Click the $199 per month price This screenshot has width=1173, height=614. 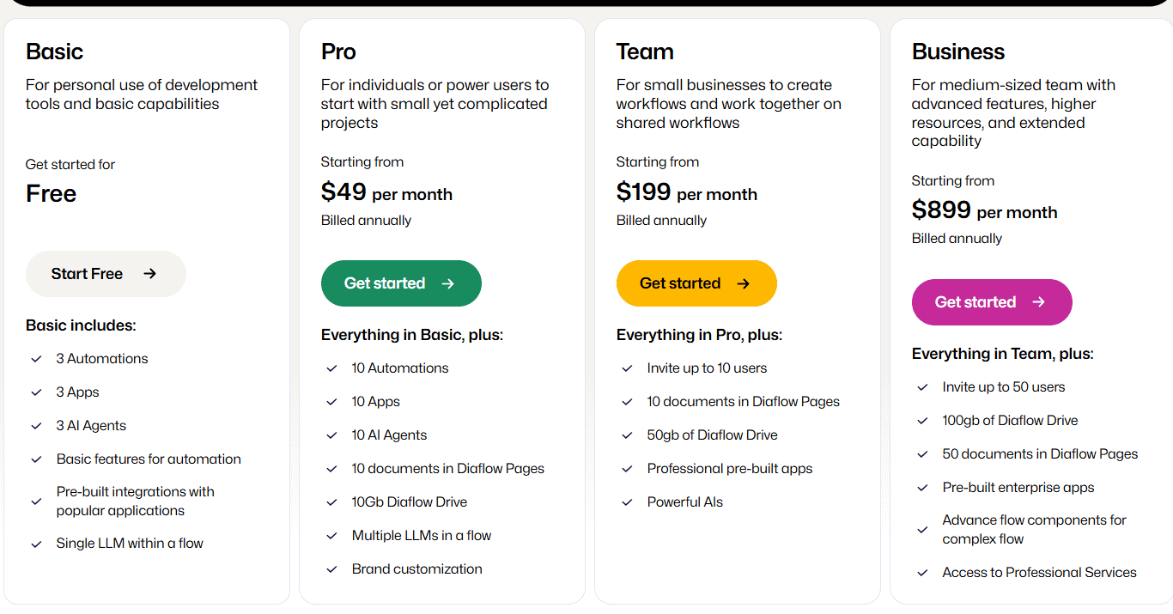tap(686, 193)
